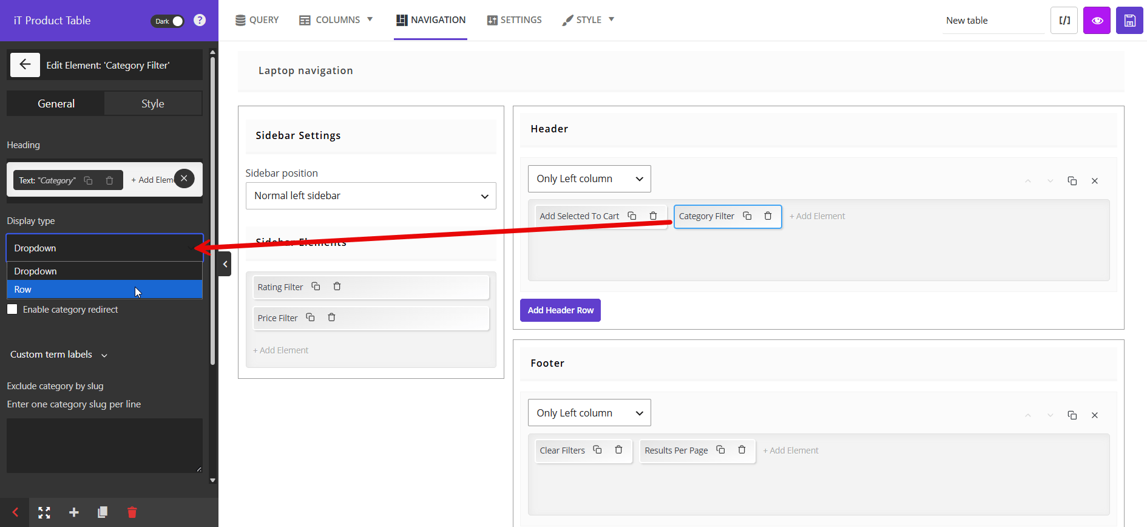
Task: Click the plus add icon in bottom bar
Action: point(74,512)
